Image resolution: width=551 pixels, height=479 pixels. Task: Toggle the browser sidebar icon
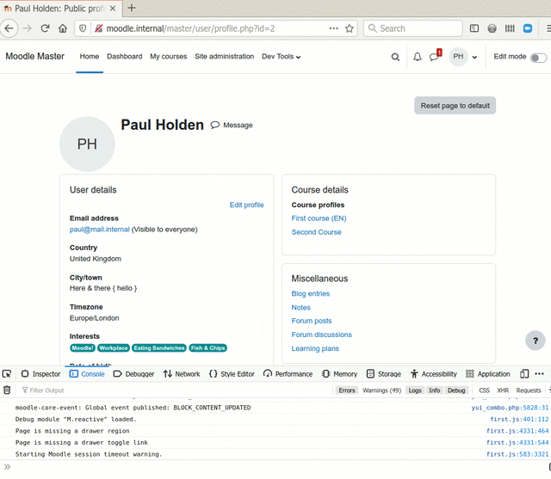(x=474, y=28)
